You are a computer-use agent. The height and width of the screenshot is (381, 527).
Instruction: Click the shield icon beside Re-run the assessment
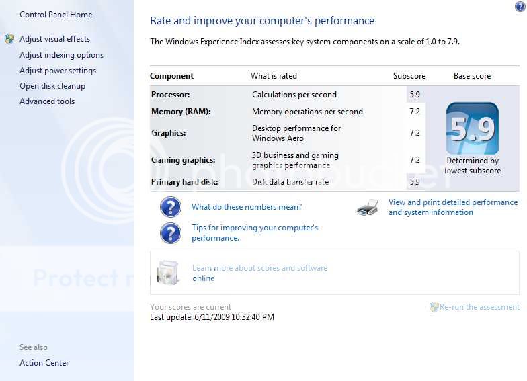pos(434,307)
